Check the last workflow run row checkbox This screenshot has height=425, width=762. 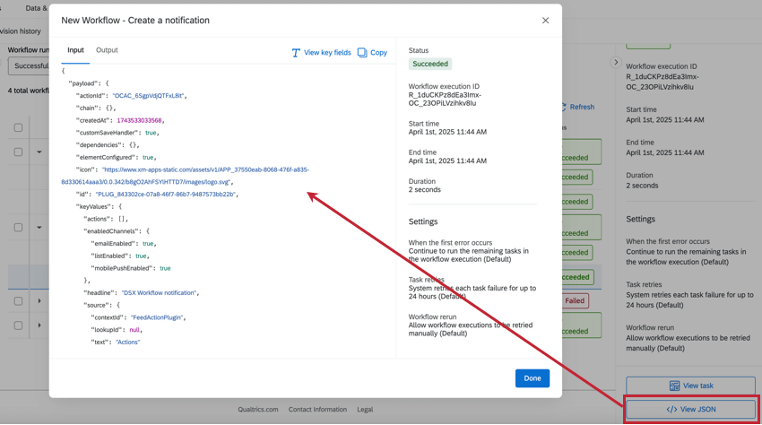18,325
